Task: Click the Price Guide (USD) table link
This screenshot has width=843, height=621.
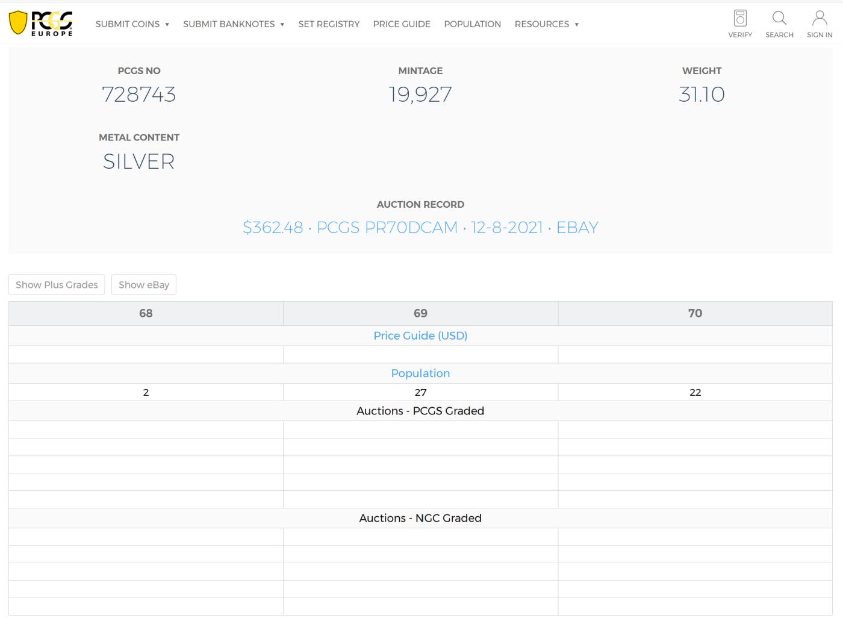Action: (420, 336)
